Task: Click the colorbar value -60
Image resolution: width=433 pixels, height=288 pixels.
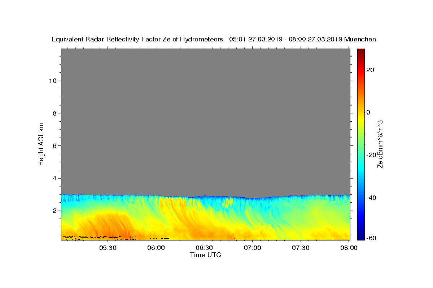Action: [371, 238]
